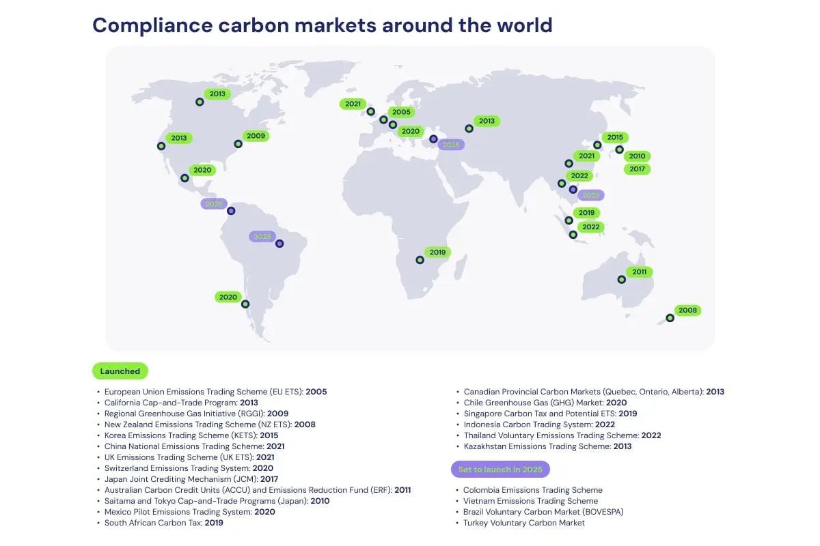Expand the 2013 badge over Canada
The height and width of the screenshot is (546, 820).
[x=217, y=94]
